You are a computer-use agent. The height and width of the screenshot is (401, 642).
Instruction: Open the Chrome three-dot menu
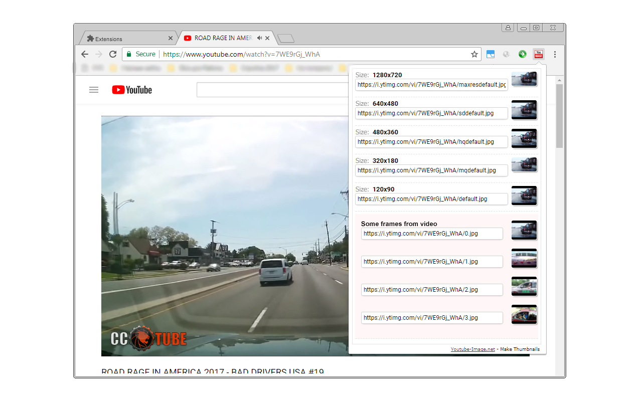[x=555, y=54]
